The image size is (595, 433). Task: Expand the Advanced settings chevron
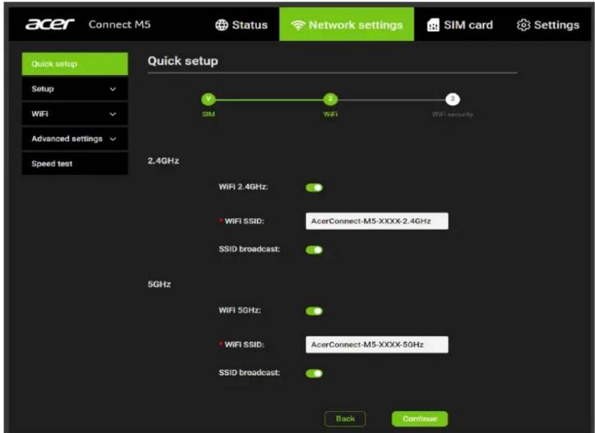tap(113, 140)
